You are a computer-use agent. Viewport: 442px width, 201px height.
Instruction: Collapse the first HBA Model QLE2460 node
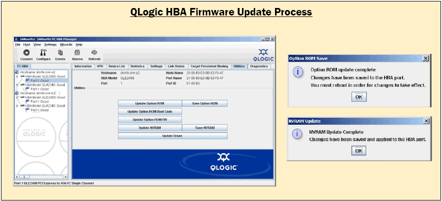(x=18, y=76)
